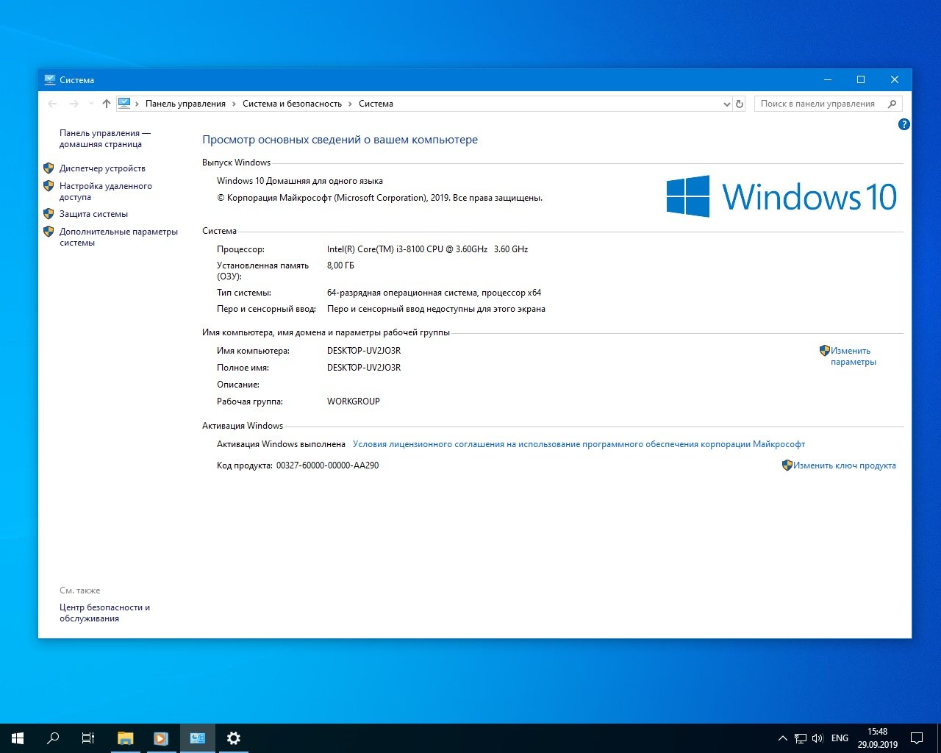The image size is (941, 753).
Task: Click the network tray icon
Action: click(801, 738)
